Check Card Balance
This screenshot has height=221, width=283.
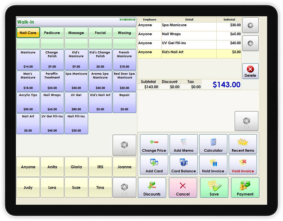click(184, 165)
